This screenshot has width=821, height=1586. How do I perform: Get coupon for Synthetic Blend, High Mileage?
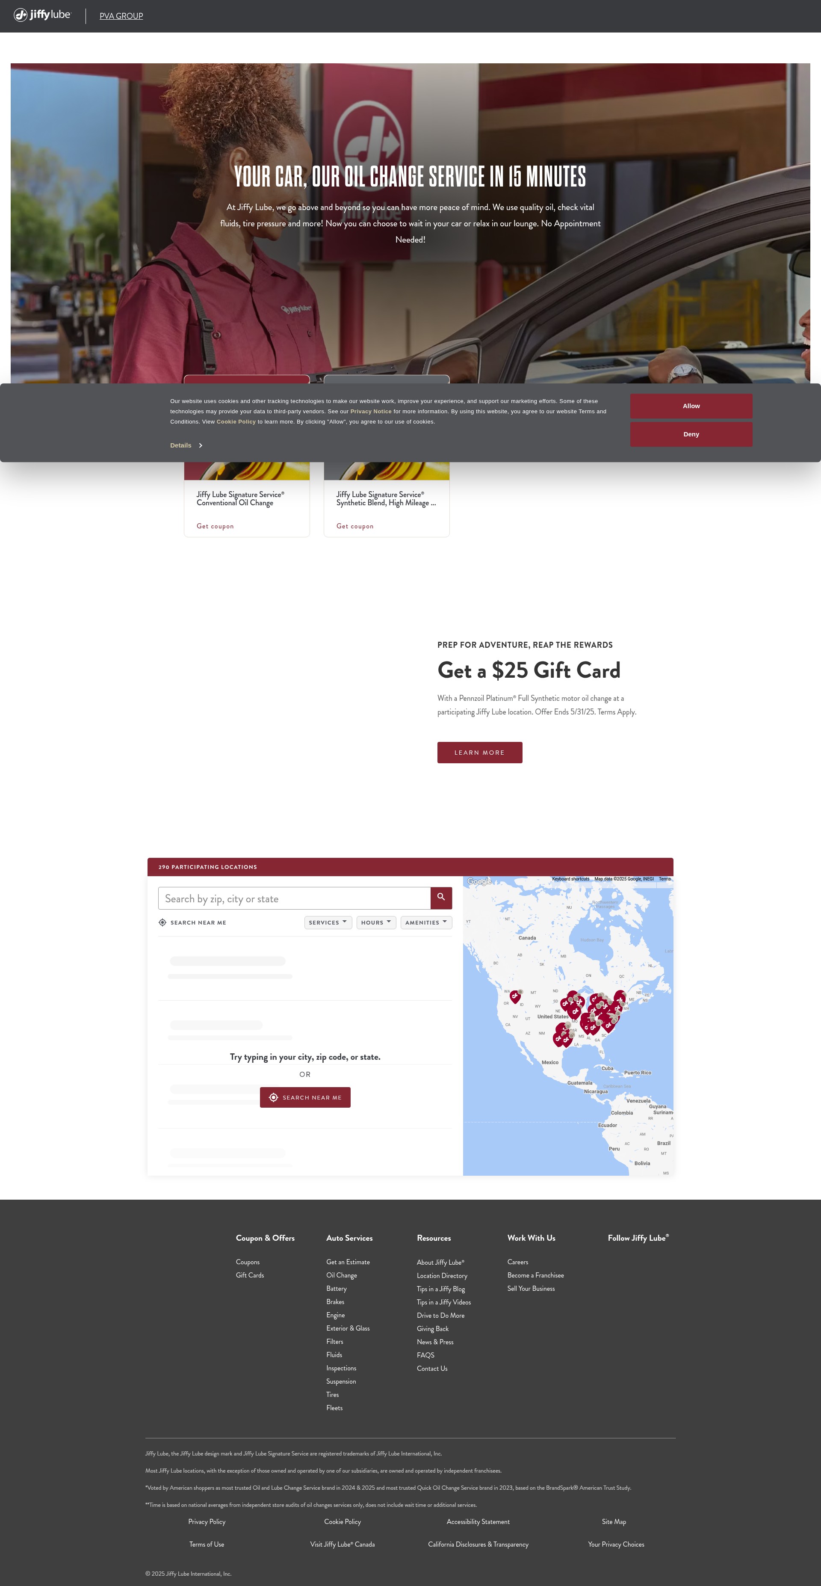click(354, 526)
